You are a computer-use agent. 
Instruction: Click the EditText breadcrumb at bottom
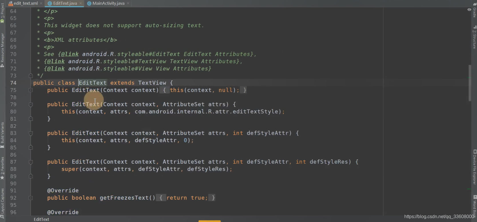click(41, 219)
